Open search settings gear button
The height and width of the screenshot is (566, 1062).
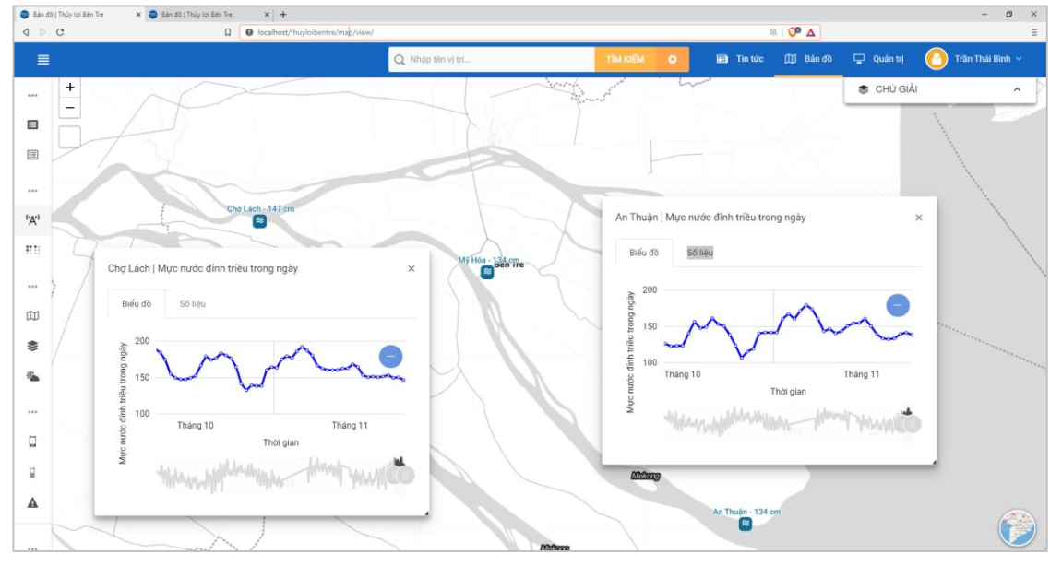673,59
